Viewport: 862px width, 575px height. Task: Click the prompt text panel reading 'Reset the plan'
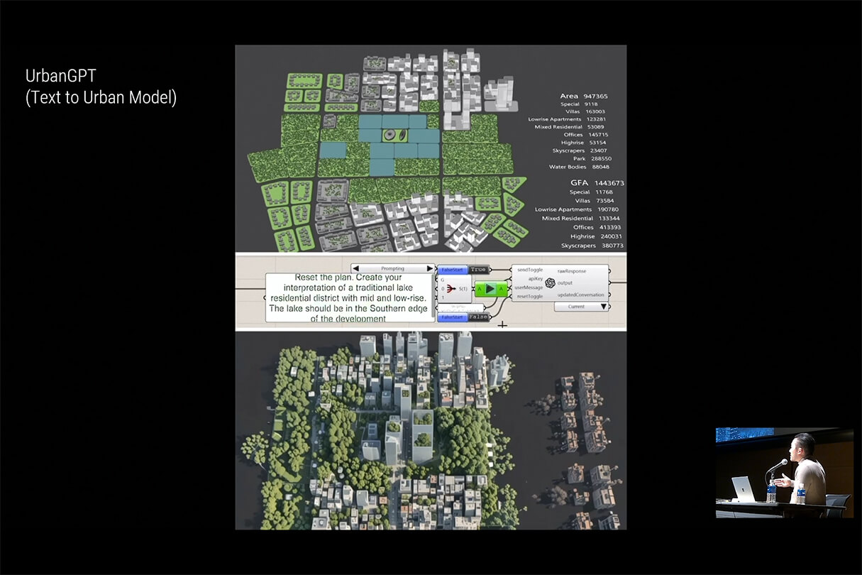[x=349, y=298]
